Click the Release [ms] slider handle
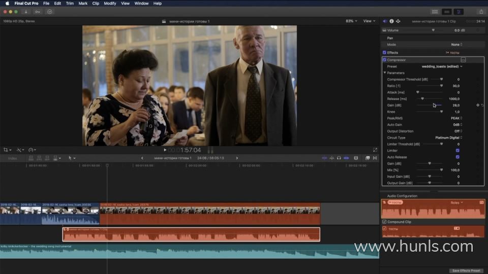This screenshot has width=488, height=274. click(422, 99)
